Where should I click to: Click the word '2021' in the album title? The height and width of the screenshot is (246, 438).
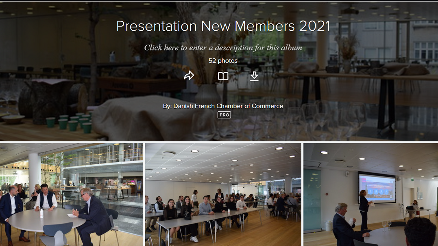[x=314, y=26]
